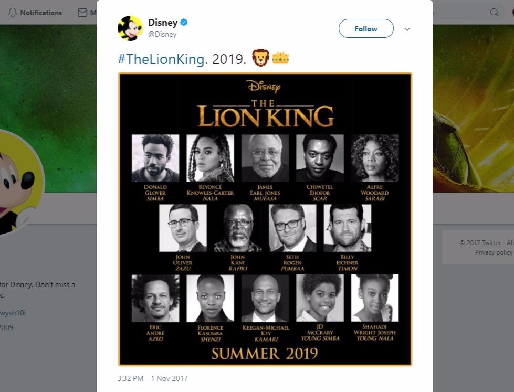This screenshot has width=514, height=392.
Task: Click the crown emoji in the tweet
Action: 281,58
